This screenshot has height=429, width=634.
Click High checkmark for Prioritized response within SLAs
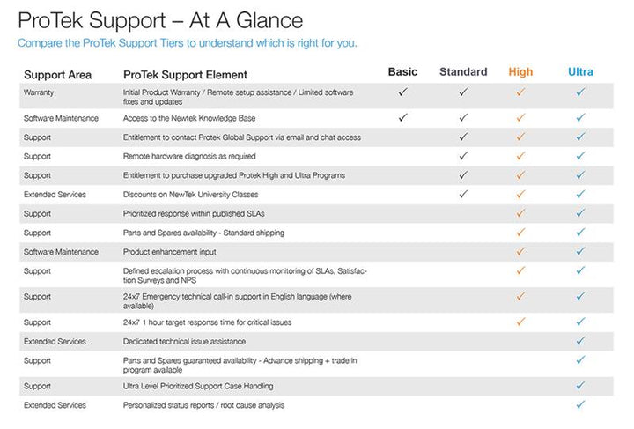click(x=520, y=213)
